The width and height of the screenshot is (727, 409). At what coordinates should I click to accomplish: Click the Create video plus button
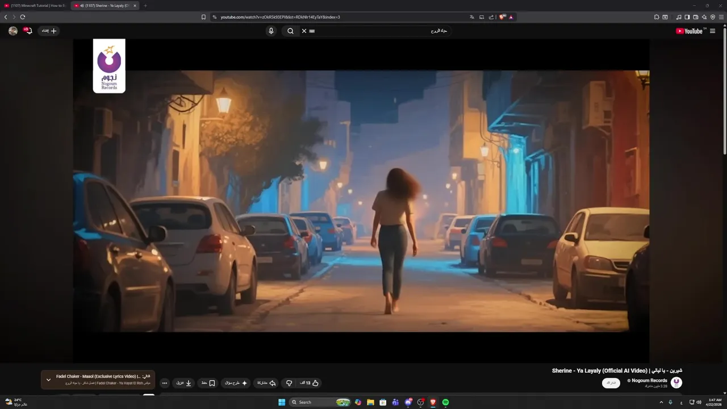tap(49, 31)
